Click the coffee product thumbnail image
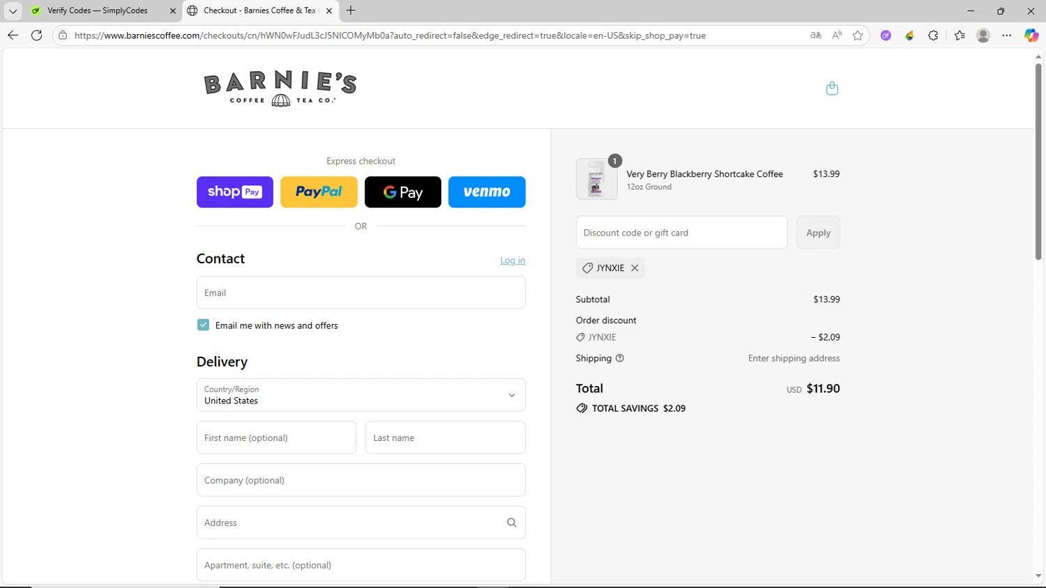This screenshot has width=1046, height=588. tap(596, 179)
